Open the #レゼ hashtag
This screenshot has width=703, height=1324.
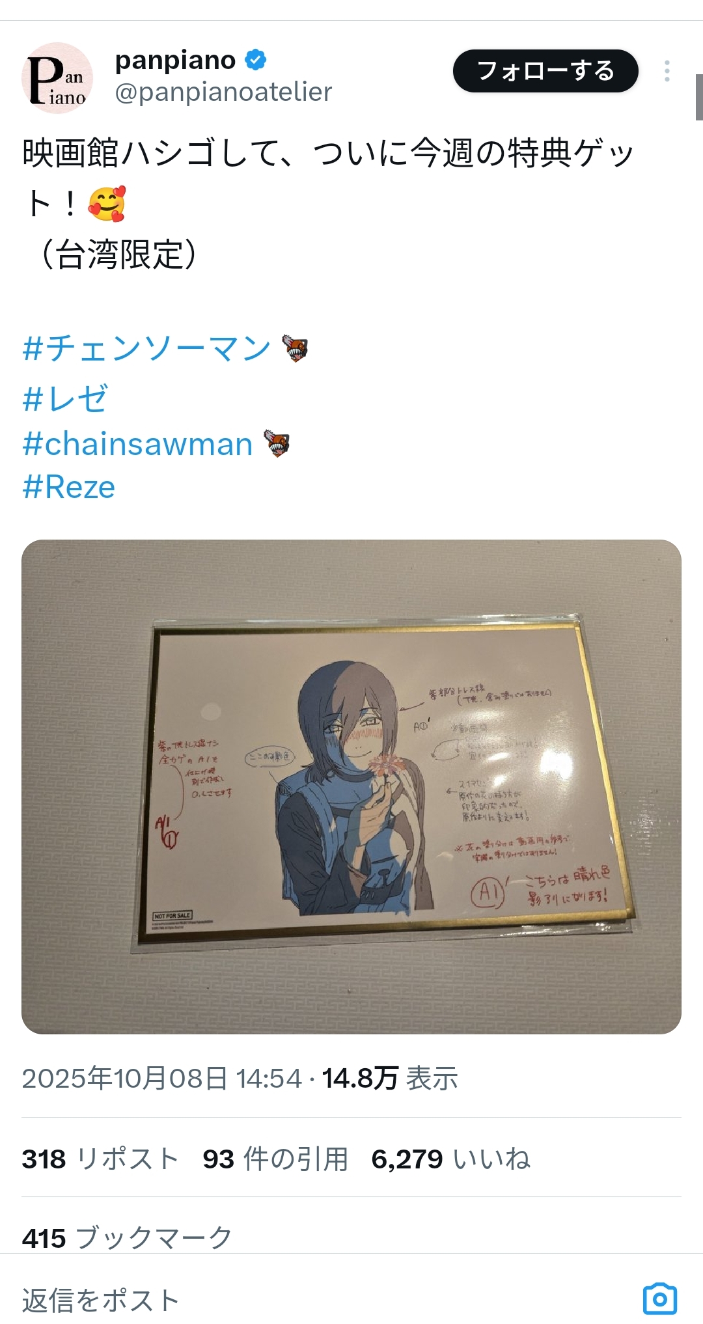65,398
